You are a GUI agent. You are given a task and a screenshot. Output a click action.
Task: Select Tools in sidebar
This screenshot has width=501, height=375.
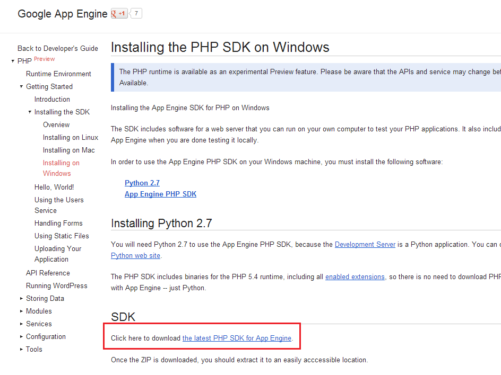[x=34, y=350]
